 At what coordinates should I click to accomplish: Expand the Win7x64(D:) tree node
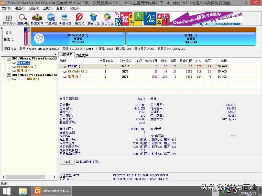[8, 67]
